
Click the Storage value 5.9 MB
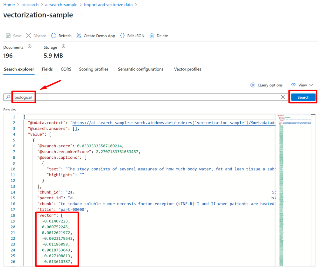53,56
